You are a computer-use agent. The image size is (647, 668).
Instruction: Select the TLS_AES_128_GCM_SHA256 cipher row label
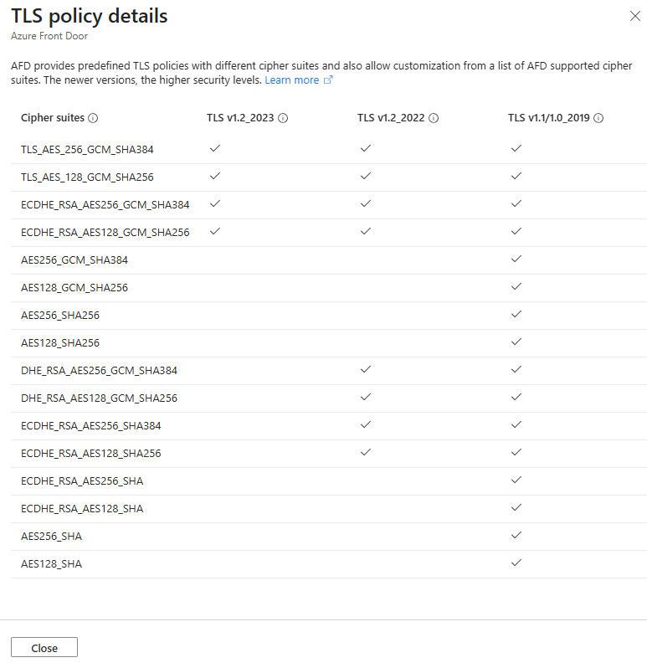87,177
